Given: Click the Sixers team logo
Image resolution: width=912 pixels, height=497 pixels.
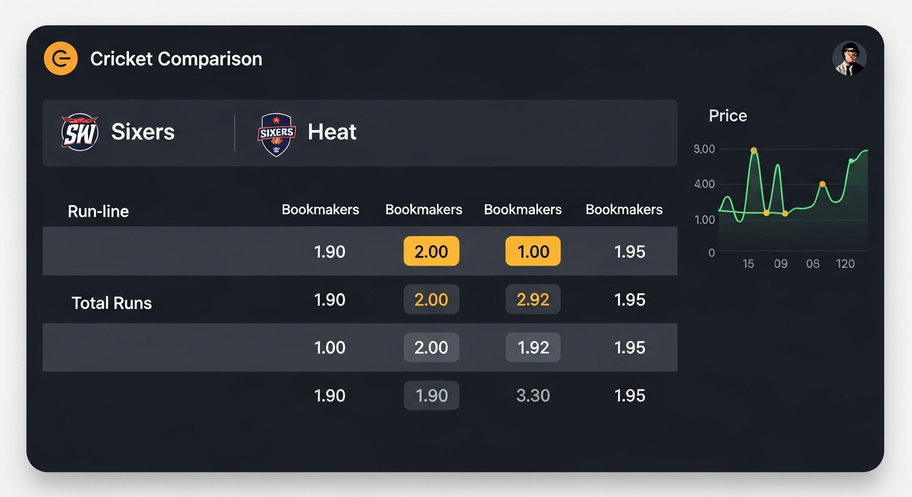Looking at the screenshot, I should pos(80,133).
